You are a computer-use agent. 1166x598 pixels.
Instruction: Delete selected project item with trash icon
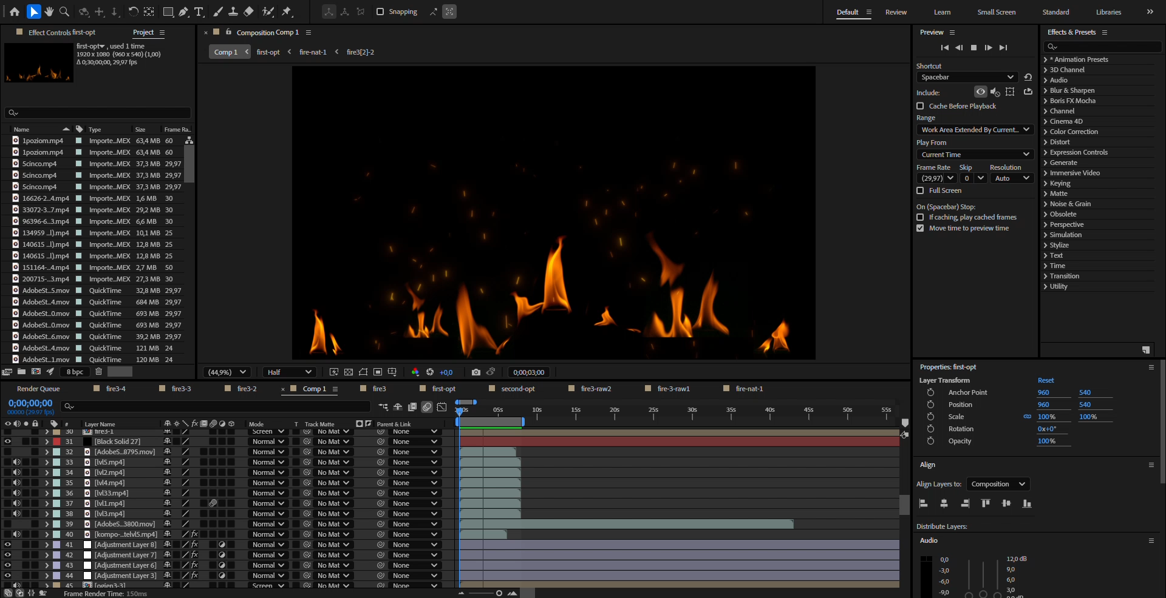pos(98,372)
